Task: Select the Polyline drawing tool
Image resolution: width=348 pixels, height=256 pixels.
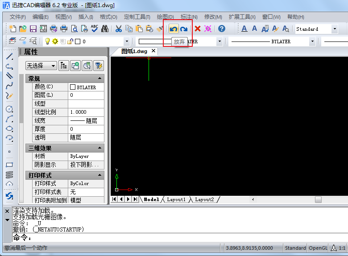Action: (x=9, y=66)
